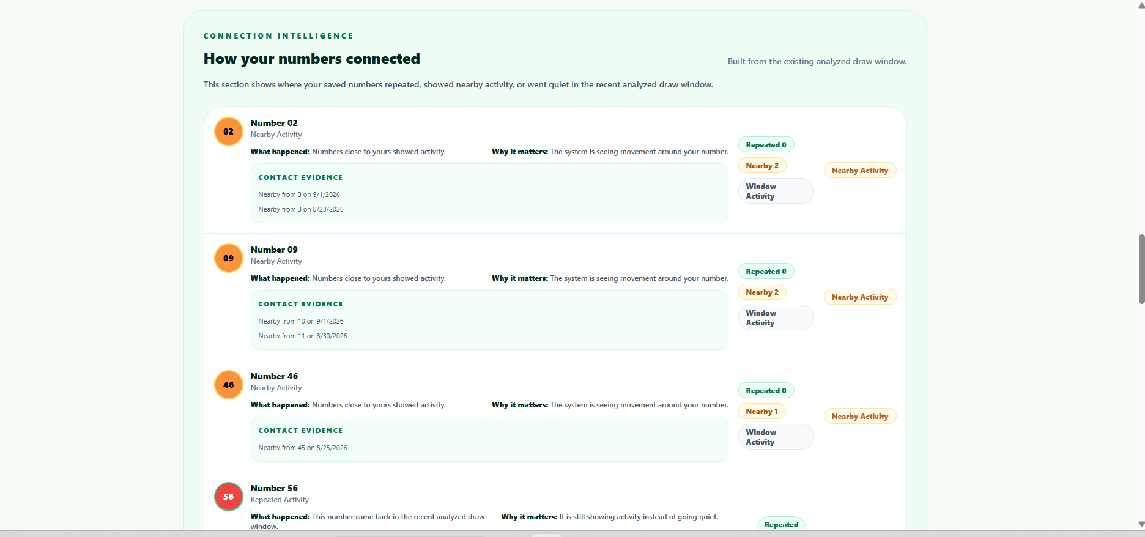Screen dimensions: 1145x537
Task: Click the Nearby Activity pill in Number 09 row
Action: 860,297
